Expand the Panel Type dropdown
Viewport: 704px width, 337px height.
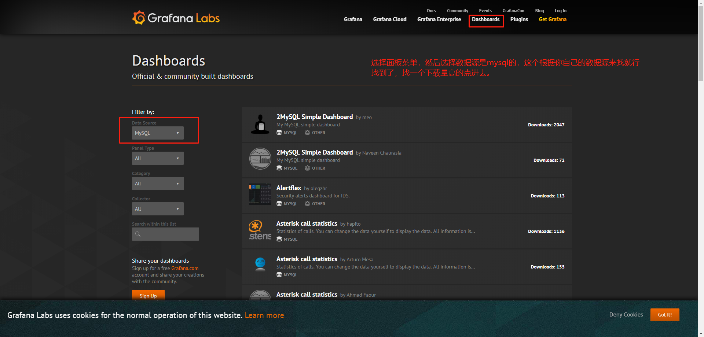pyautogui.click(x=158, y=158)
